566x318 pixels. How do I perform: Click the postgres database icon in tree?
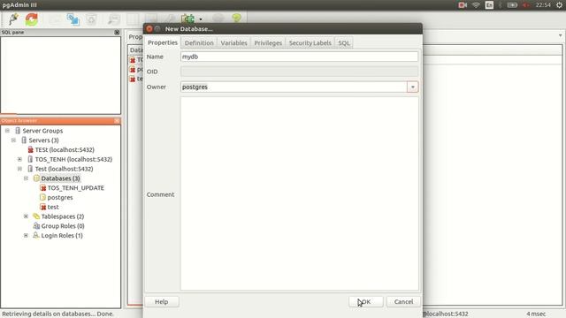(42, 197)
